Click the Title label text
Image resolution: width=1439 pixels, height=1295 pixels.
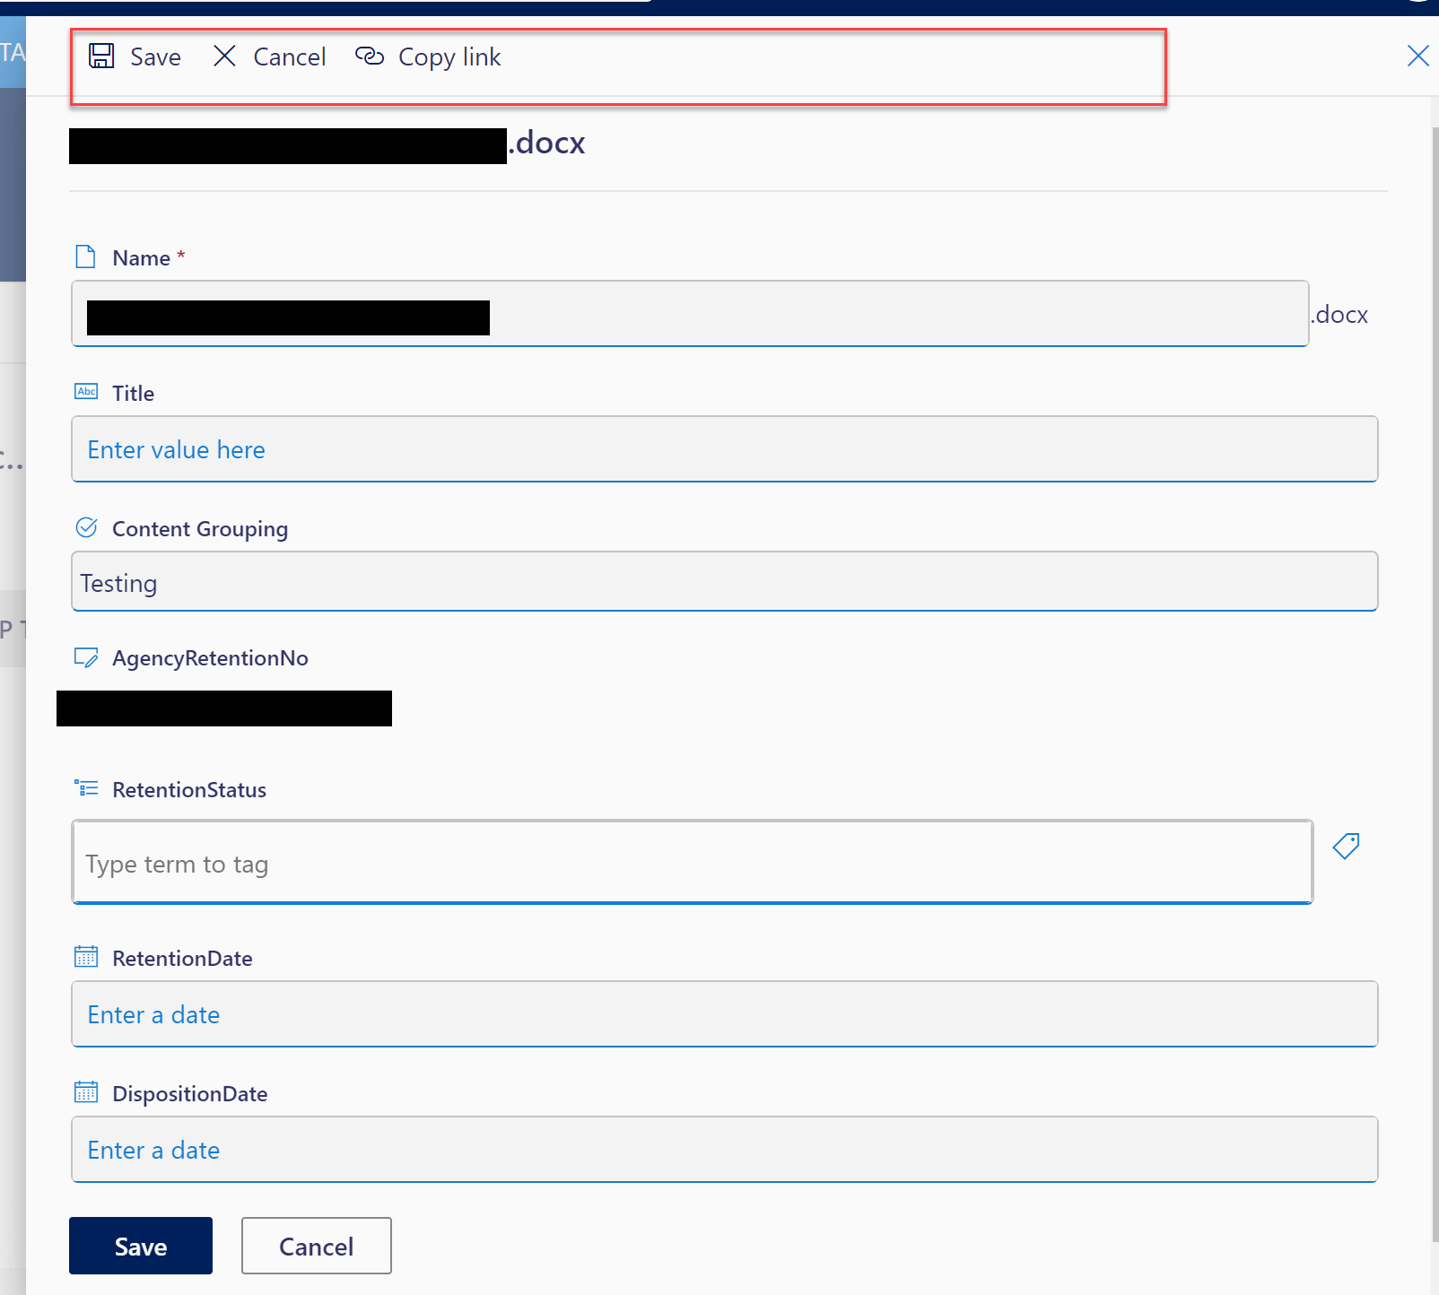click(x=133, y=394)
